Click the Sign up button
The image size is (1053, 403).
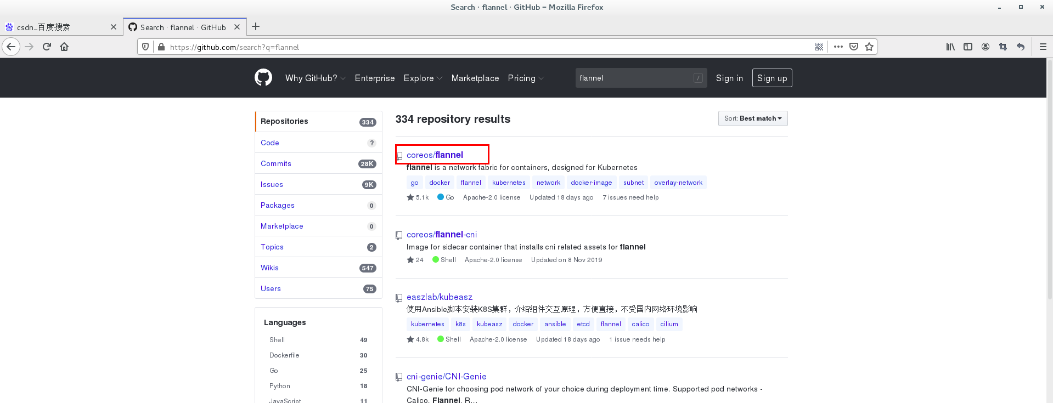coord(772,78)
